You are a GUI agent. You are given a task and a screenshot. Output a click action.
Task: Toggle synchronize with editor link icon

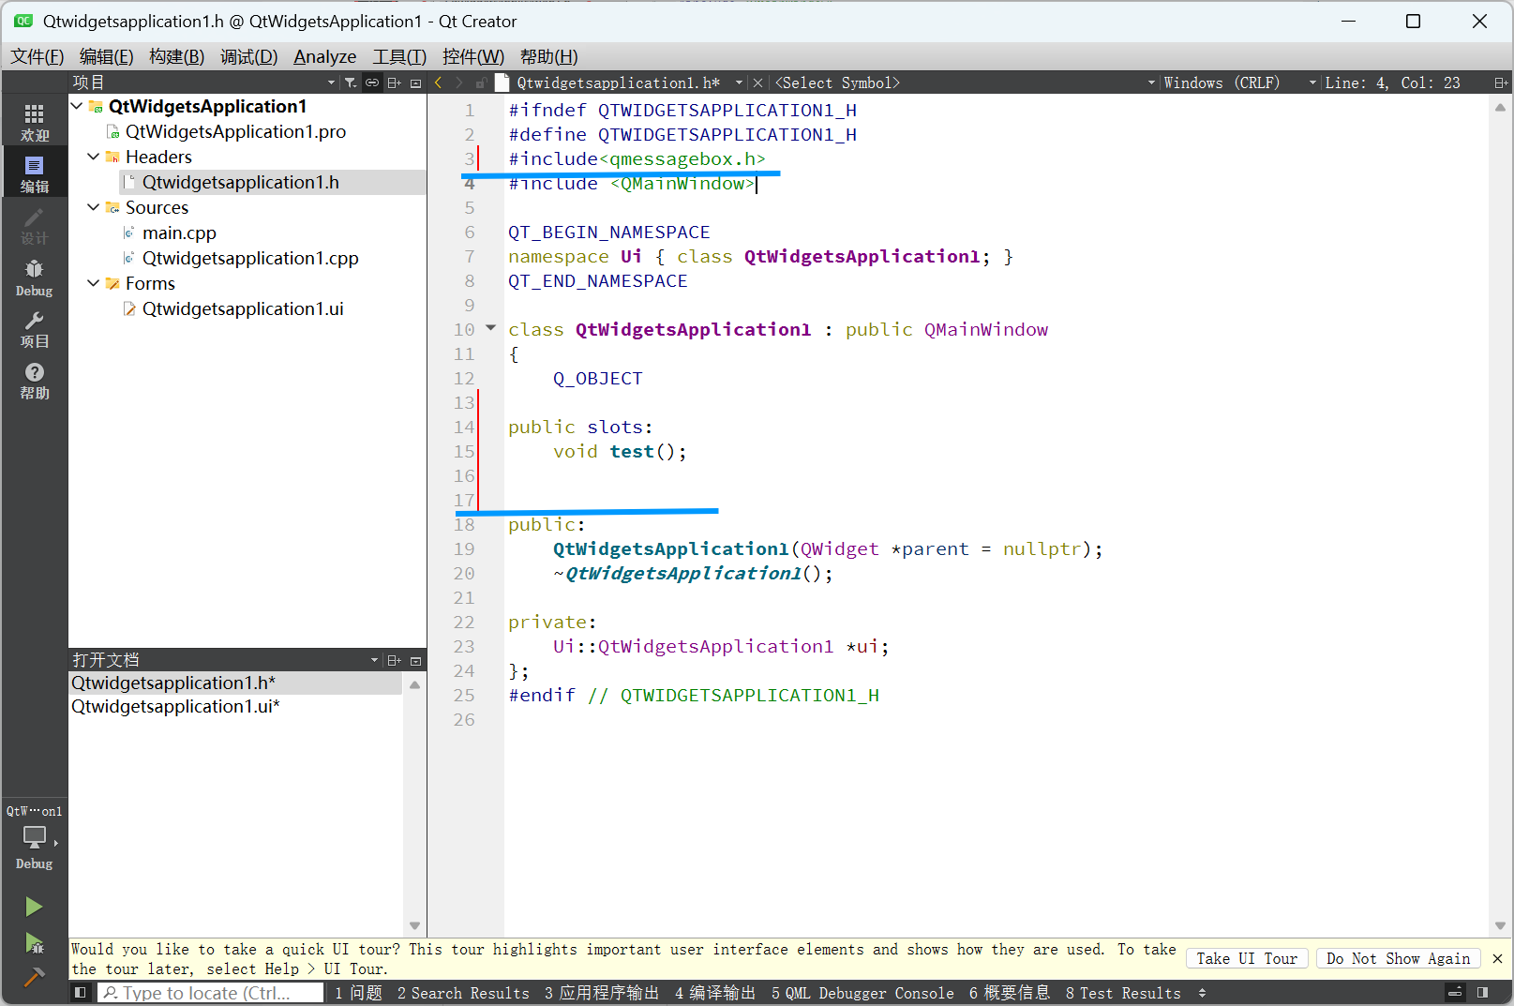[x=372, y=83]
